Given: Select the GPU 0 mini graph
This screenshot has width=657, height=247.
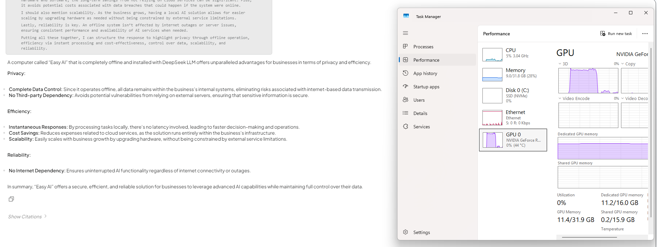Looking at the screenshot, I should coord(493,140).
